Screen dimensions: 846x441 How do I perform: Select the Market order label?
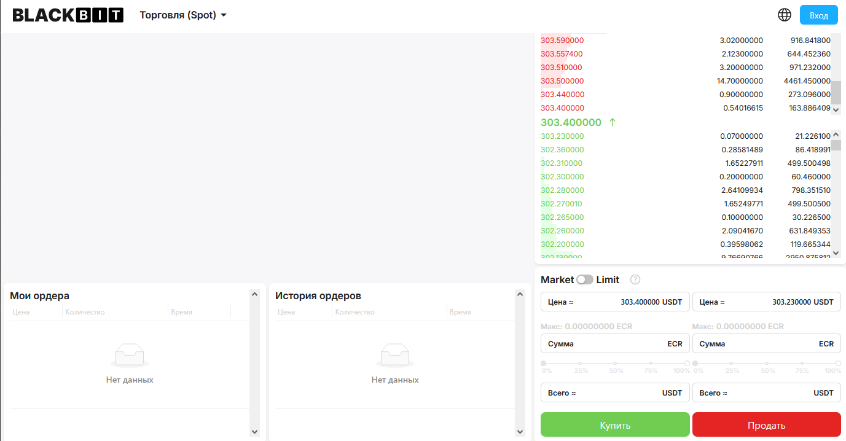557,279
